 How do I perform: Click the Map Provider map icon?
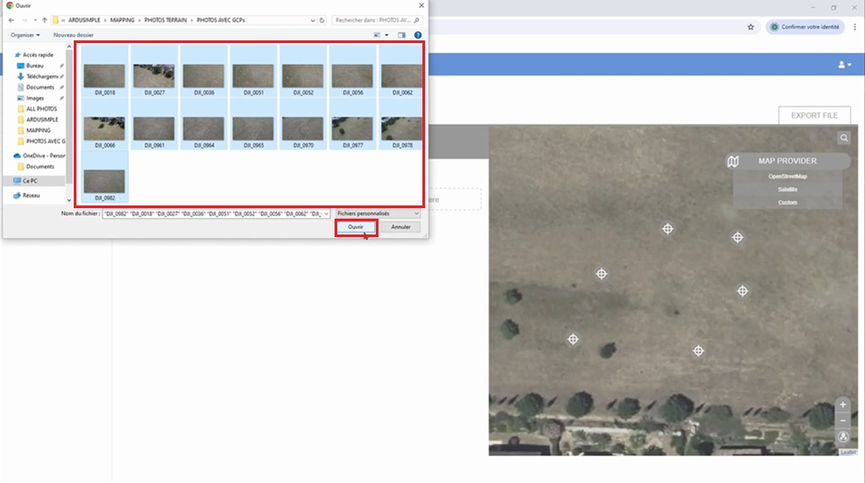(733, 162)
